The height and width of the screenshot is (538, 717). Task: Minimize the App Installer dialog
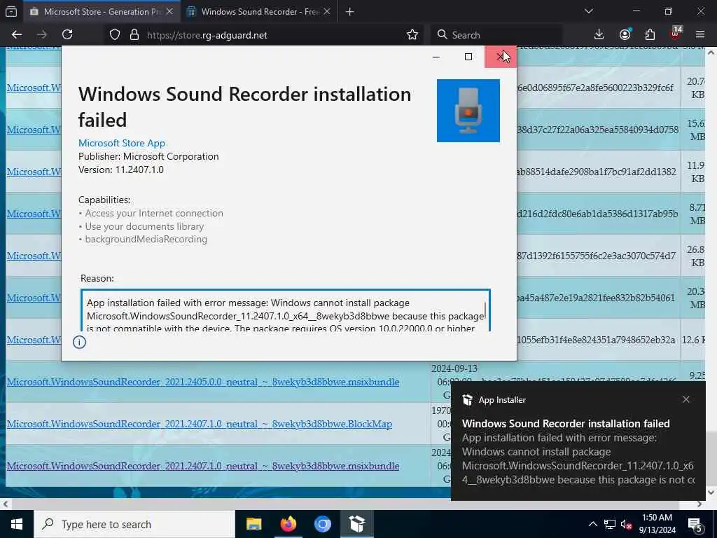(x=436, y=57)
